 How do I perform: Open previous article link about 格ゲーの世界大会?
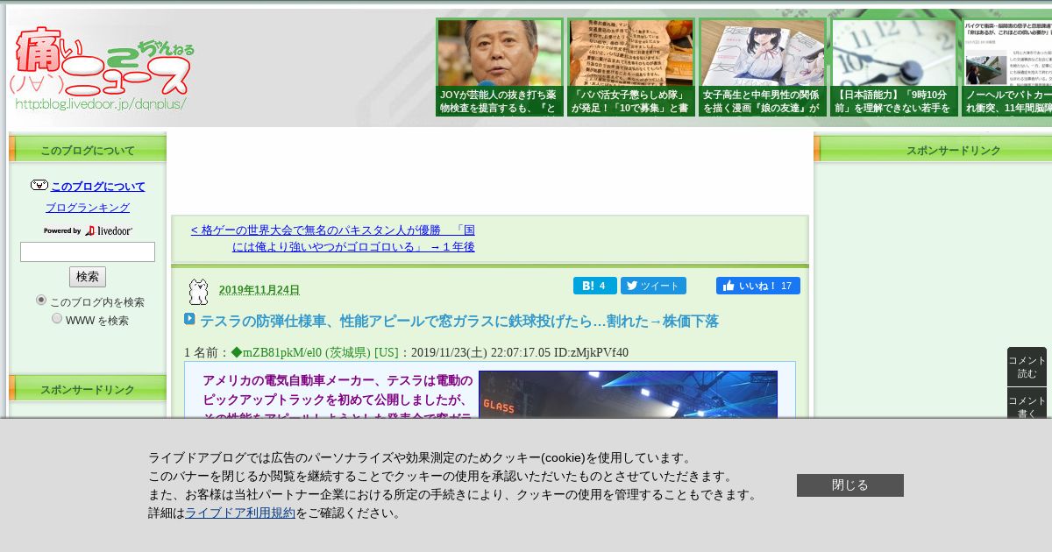click(x=333, y=238)
